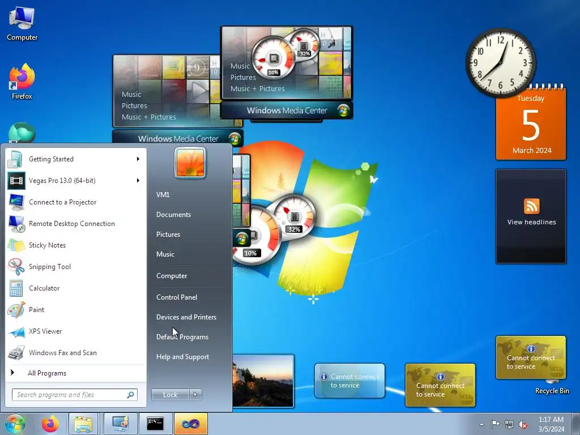Click View headlines in feed gadget
580x435 pixels.
(531, 222)
